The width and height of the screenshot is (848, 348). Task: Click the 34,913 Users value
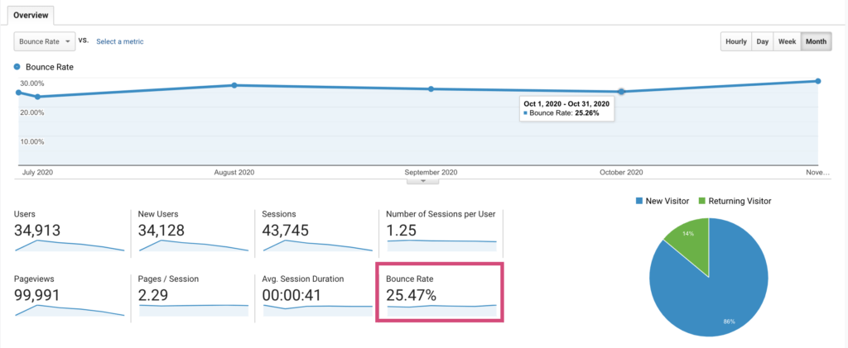click(37, 231)
